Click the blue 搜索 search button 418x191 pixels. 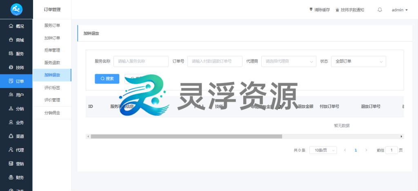coord(107,79)
